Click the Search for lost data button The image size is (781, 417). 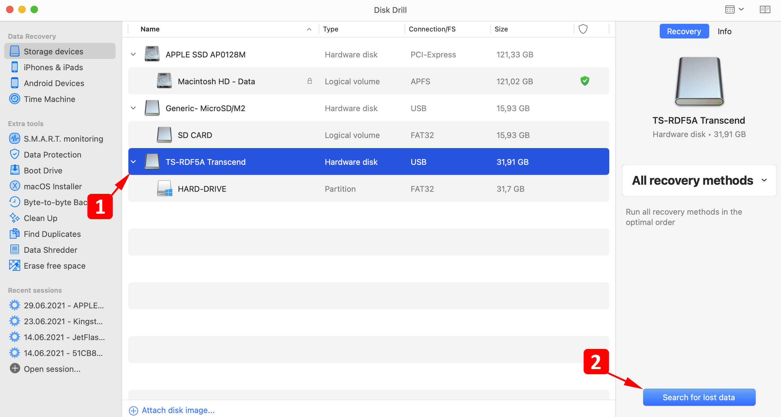click(x=699, y=397)
